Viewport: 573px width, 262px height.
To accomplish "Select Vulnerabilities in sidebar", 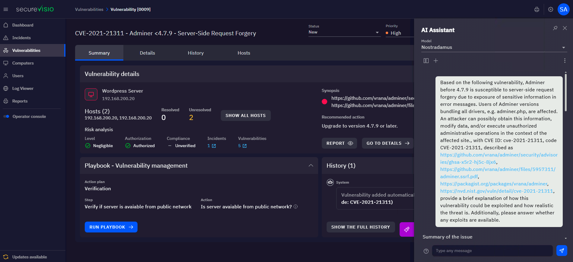I will click(x=33, y=50).
